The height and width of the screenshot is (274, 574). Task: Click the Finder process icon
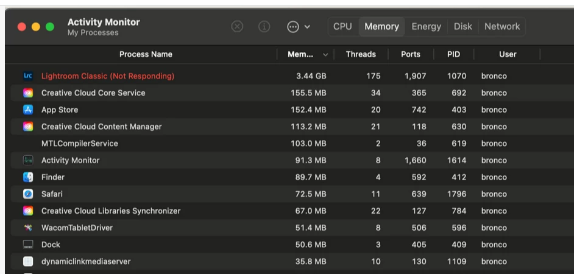(28, 177)
